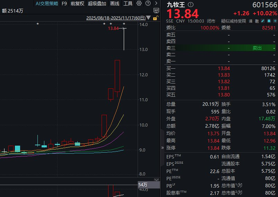Select buy-four price 13.81

click(x=224, y=88)
